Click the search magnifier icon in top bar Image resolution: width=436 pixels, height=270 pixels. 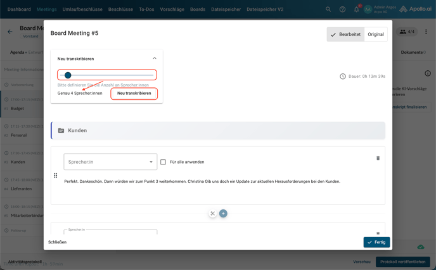[328, 9]
